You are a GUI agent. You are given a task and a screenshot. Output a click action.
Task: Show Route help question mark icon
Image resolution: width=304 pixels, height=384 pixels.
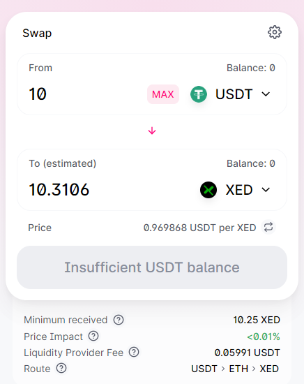pos(61,368)
